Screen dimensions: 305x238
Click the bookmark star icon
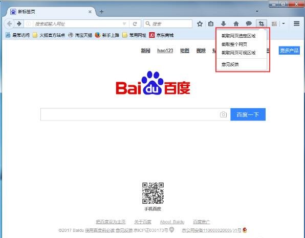click(200, 24)
